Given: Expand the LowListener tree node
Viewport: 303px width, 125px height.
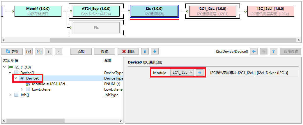Looking at the screenshot, I should tap(22, 89).
